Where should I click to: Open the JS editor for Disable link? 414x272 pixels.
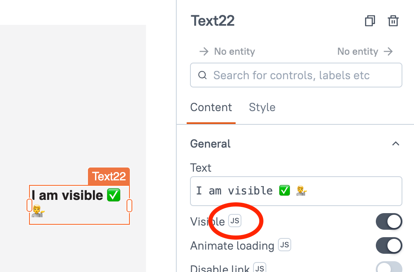259,267
